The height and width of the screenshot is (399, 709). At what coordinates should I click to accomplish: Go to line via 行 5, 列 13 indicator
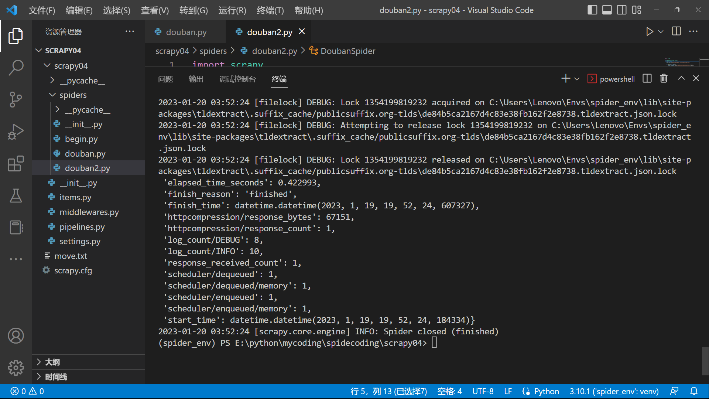(x=388, y=391)
